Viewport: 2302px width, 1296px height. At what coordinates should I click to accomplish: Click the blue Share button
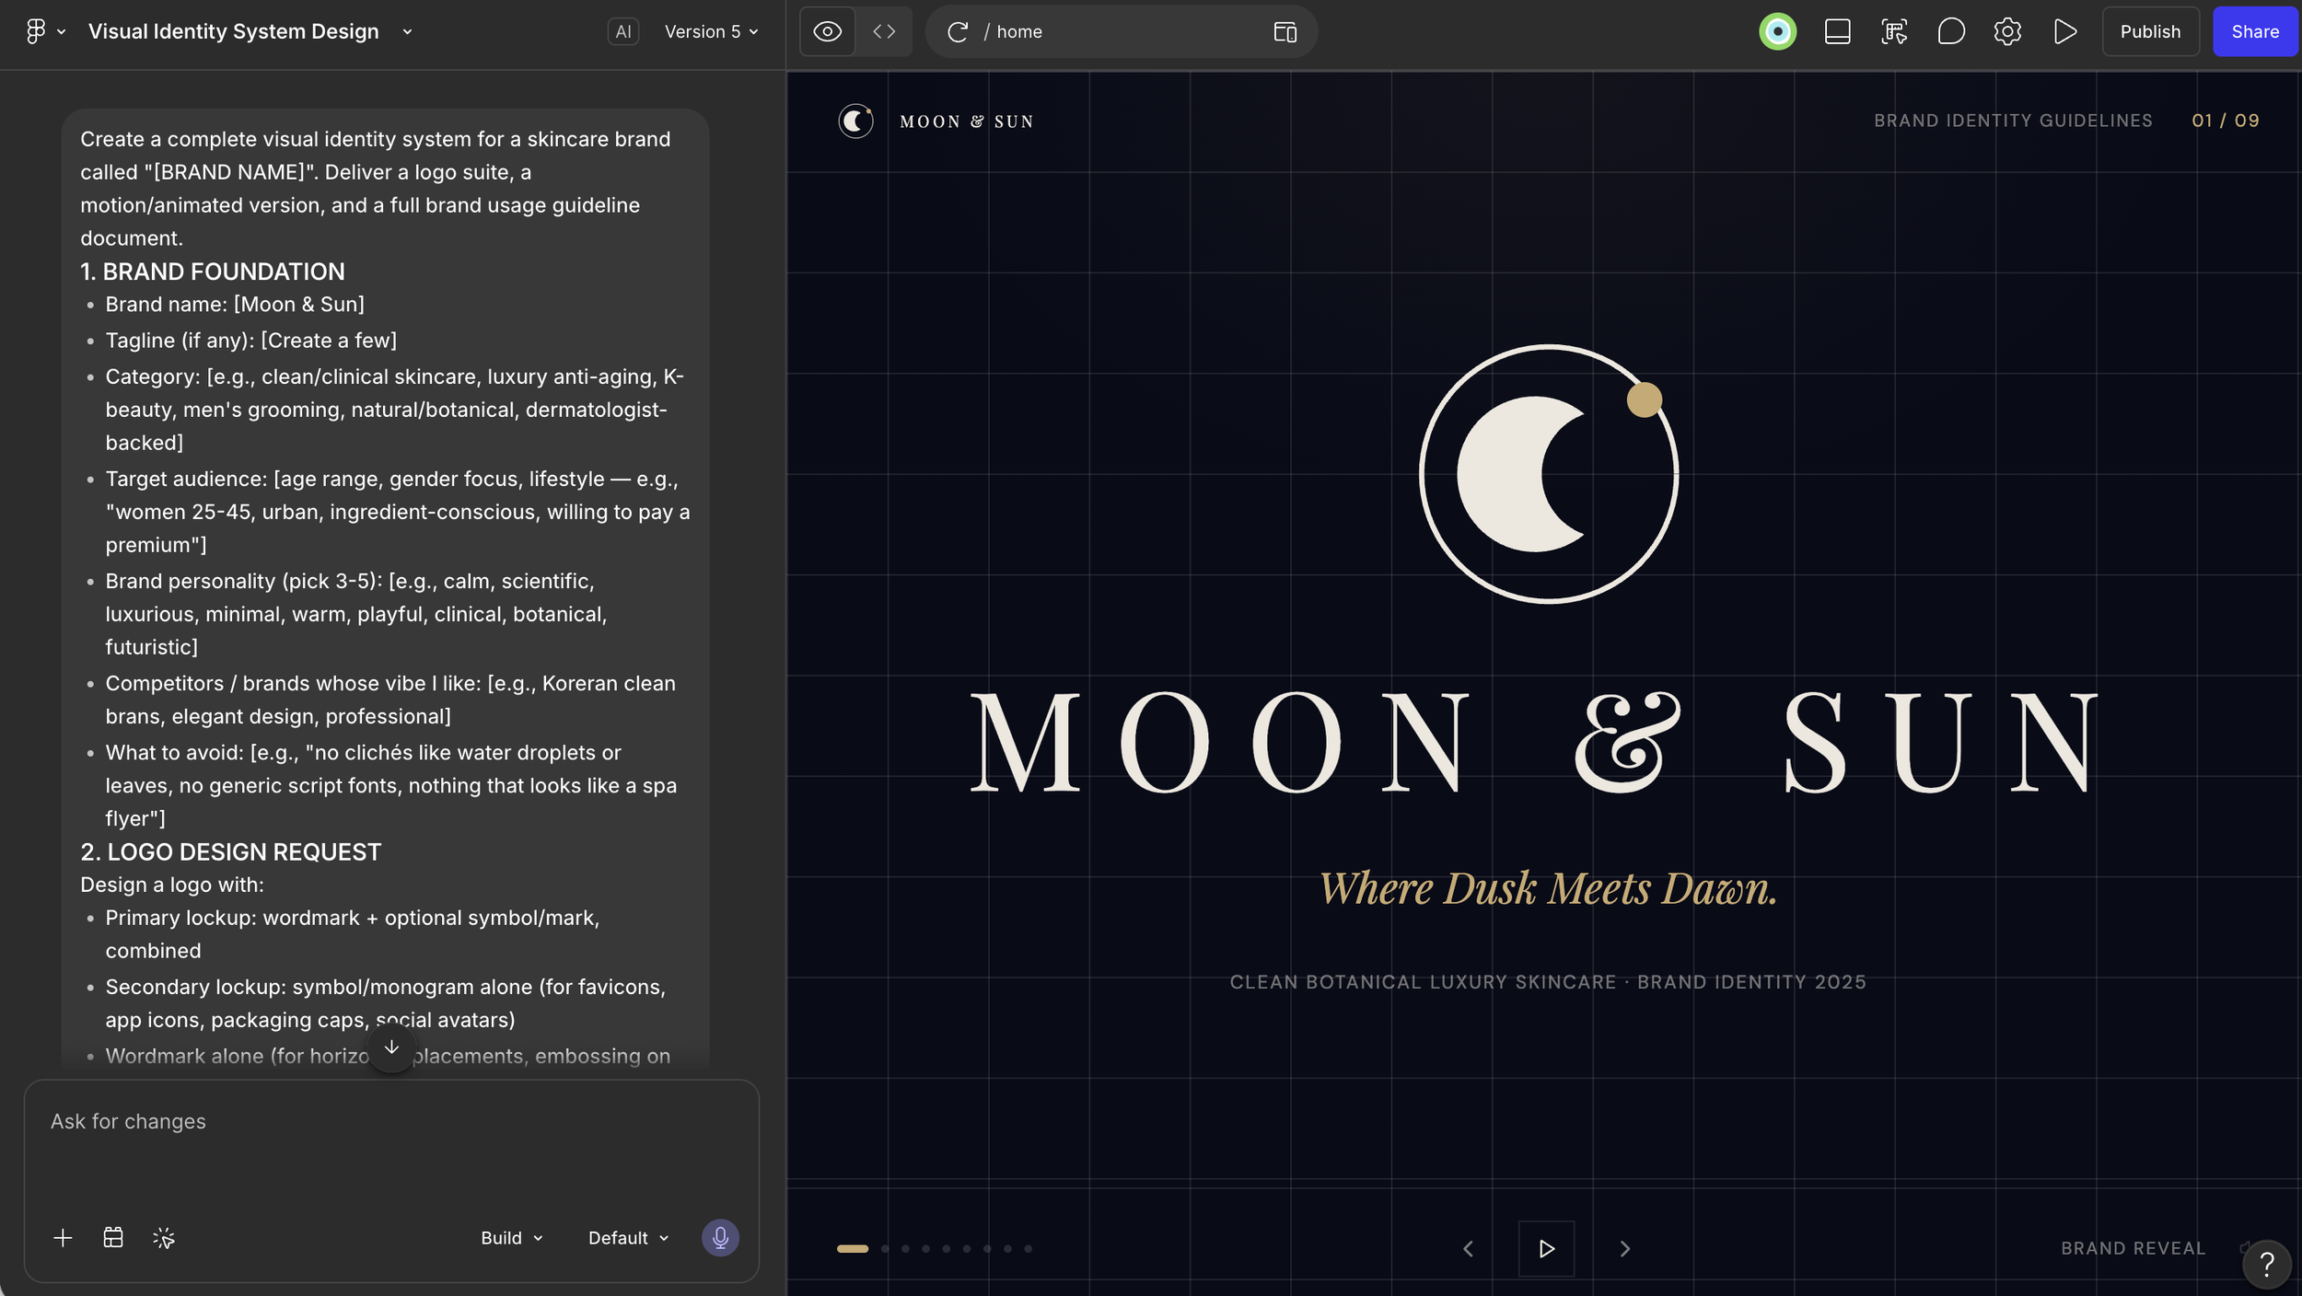(x=2255, y=31)
